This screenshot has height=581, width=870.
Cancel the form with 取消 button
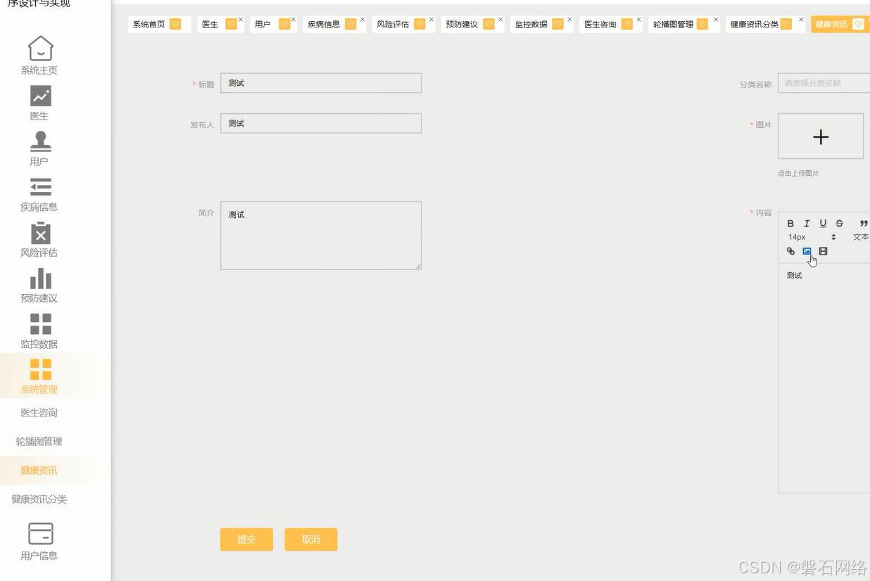[311, 539]
